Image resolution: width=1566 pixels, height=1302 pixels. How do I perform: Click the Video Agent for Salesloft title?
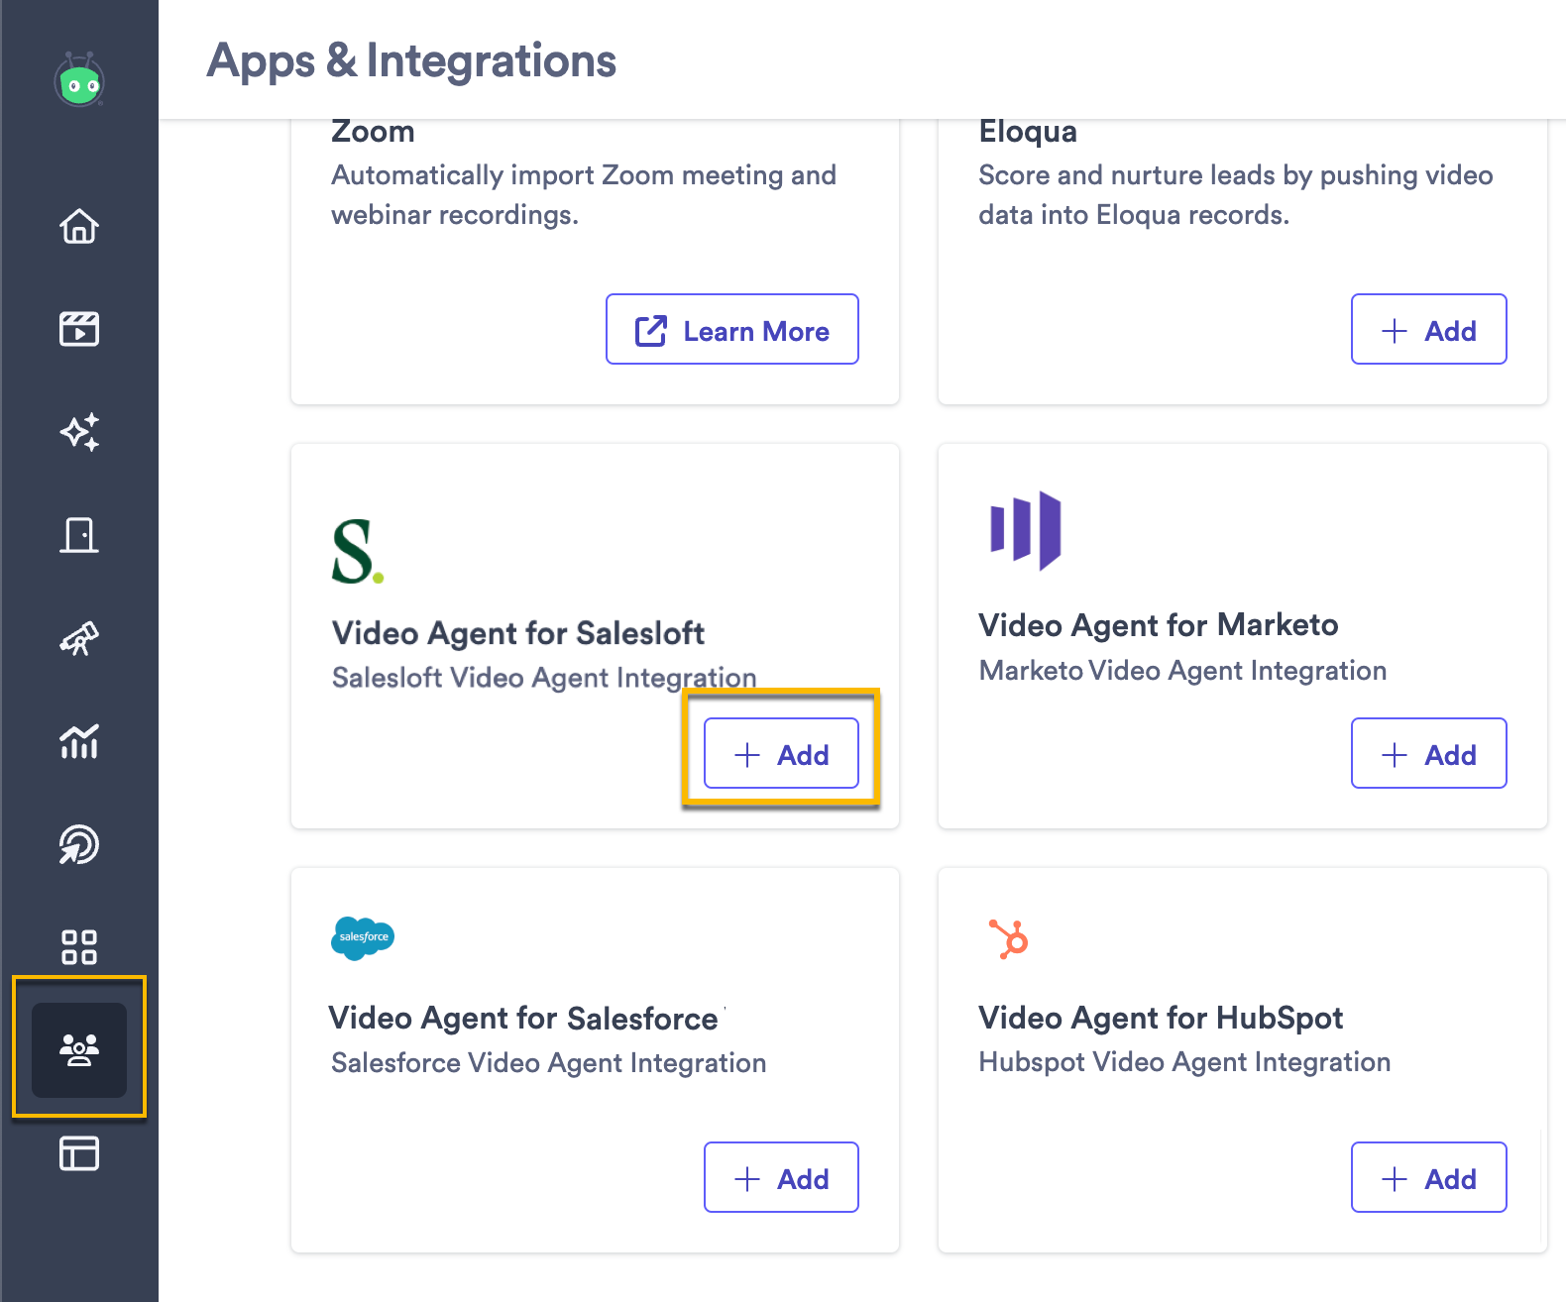(x=518, y=633)
